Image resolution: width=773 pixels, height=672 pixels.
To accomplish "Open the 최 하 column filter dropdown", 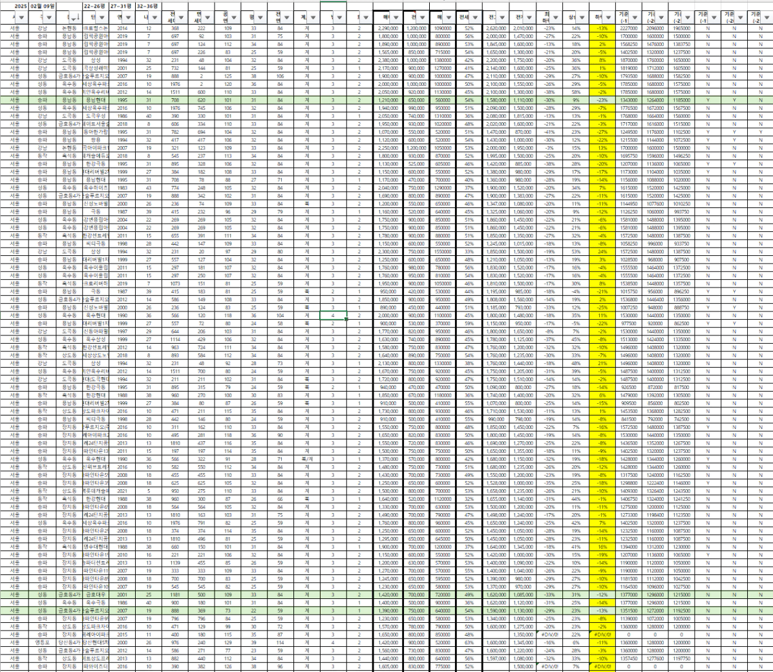I will click(x=555, y=17).
